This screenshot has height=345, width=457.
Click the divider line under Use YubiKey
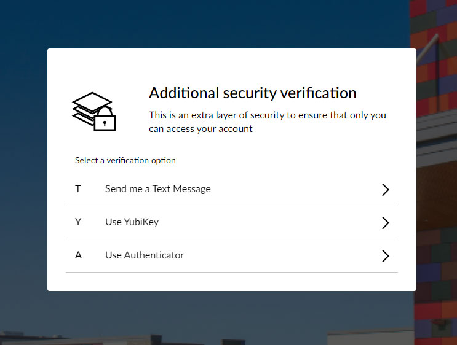[231, 239]
